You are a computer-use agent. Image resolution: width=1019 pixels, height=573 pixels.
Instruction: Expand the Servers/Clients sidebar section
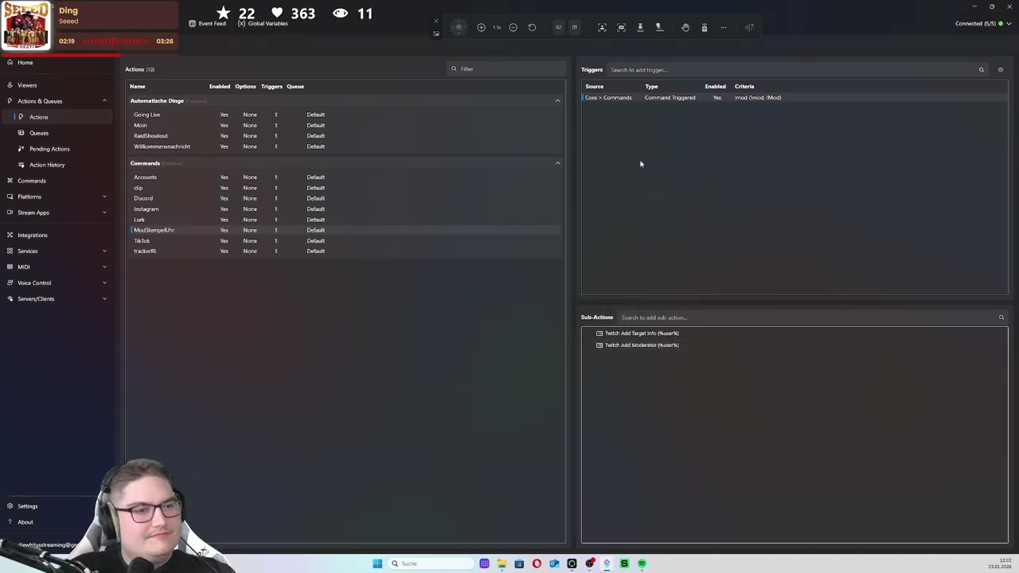(x=104, y=298)
